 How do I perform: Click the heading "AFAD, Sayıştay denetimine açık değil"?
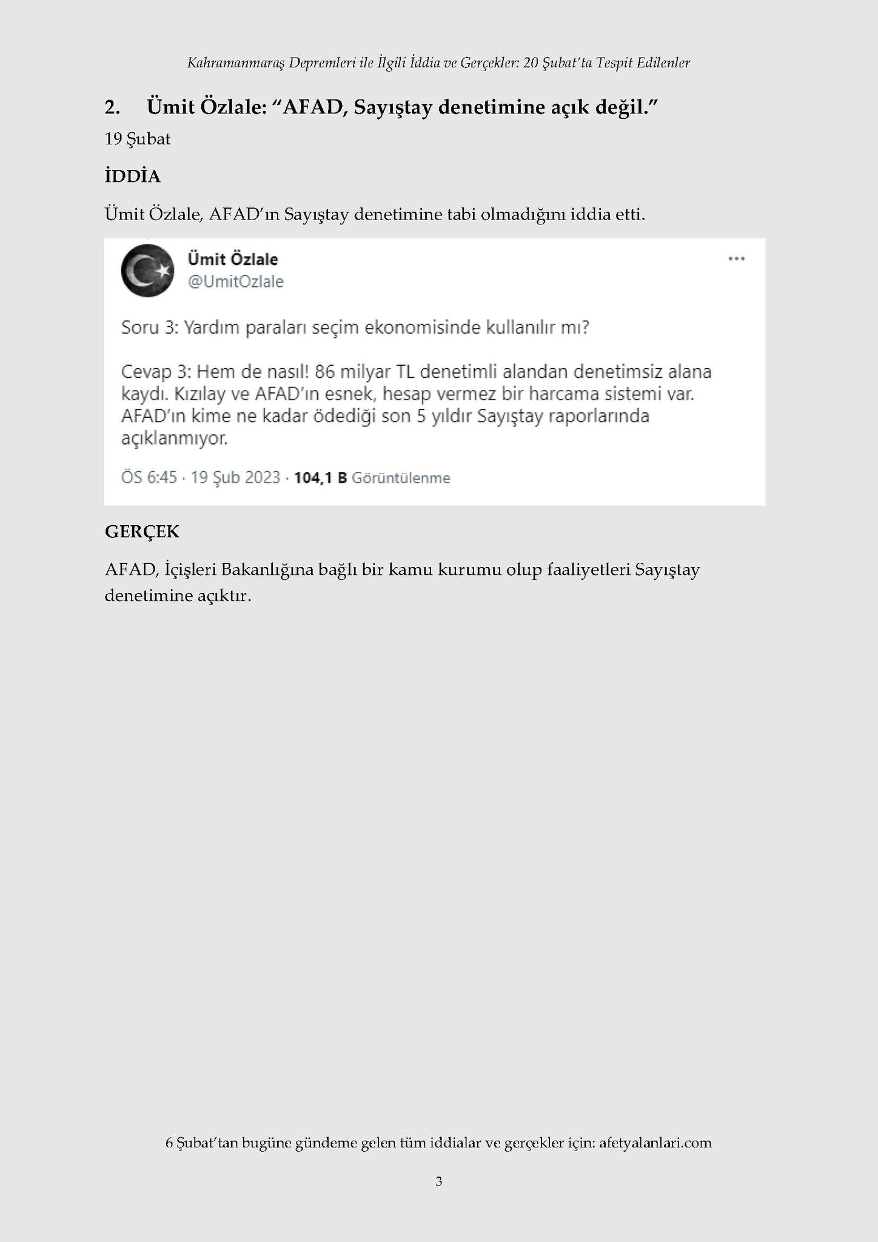point(403,107)
